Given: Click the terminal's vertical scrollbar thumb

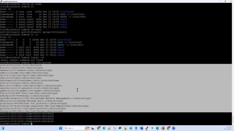Looking at the screenshot, I should click(233, 119).
